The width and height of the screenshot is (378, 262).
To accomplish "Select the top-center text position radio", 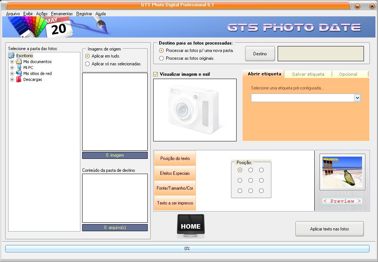I will point(251,170).
